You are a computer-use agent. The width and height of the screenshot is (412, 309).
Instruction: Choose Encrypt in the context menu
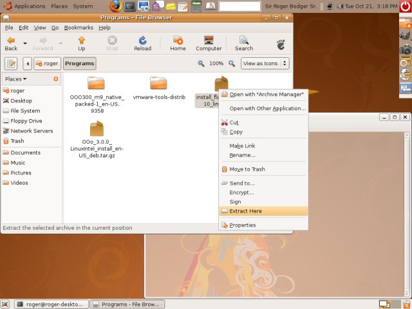pyautogui.click(x=263, y=192)
